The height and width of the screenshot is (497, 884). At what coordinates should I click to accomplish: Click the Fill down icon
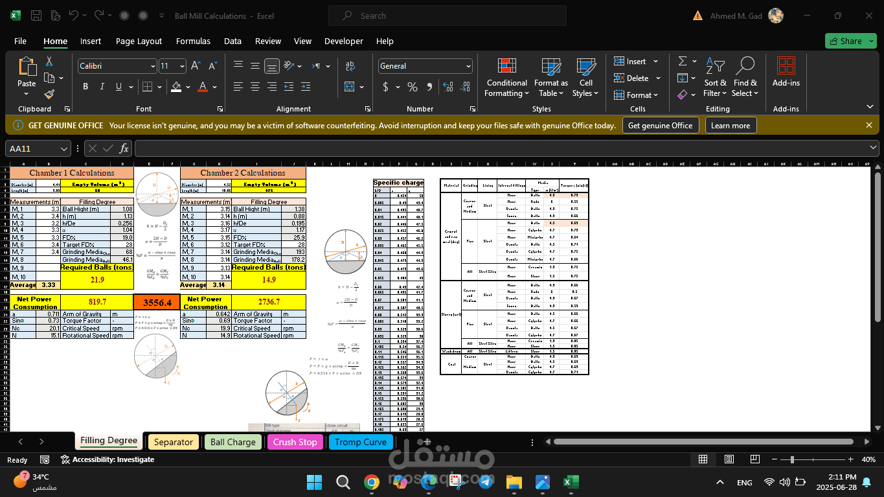pyautogui.click(x=683, y=78)
